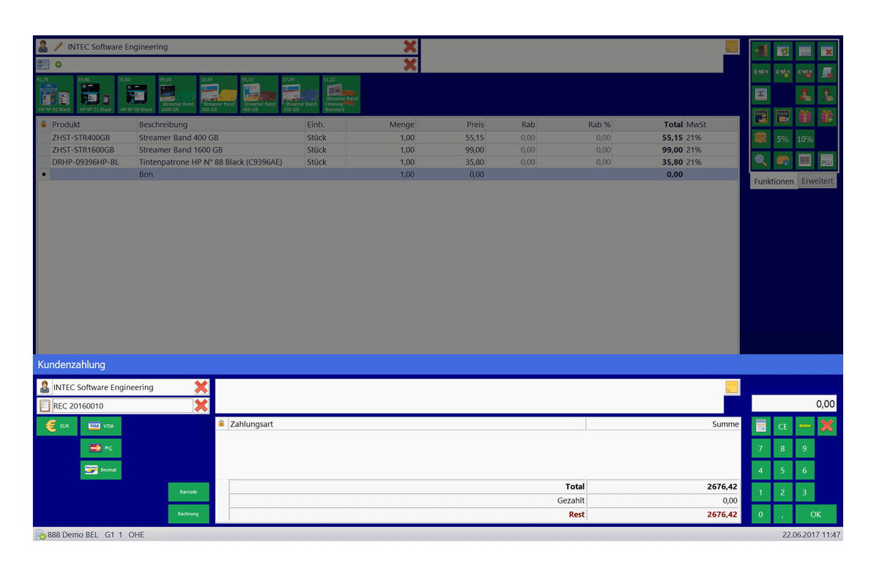Select Bncmat card payment
Viewport: 879px width, 576px height.
pos(101,470)
